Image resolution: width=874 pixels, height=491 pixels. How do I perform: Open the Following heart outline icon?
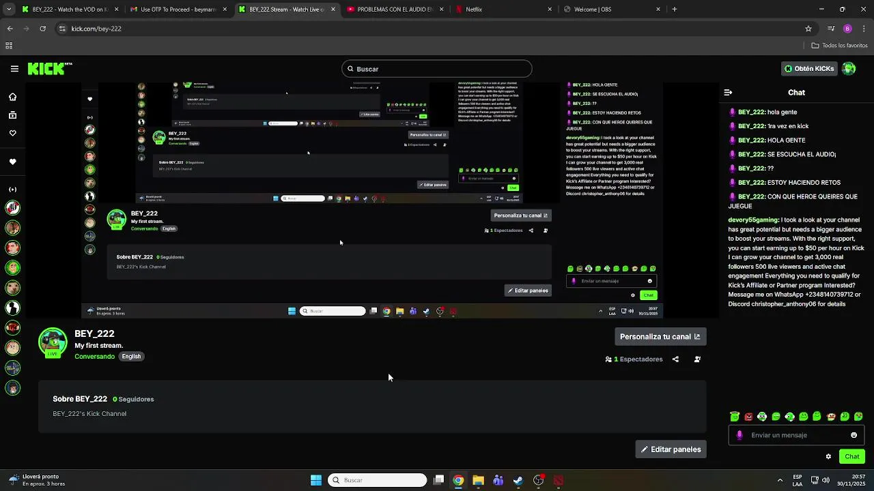[x=12, y=133]
